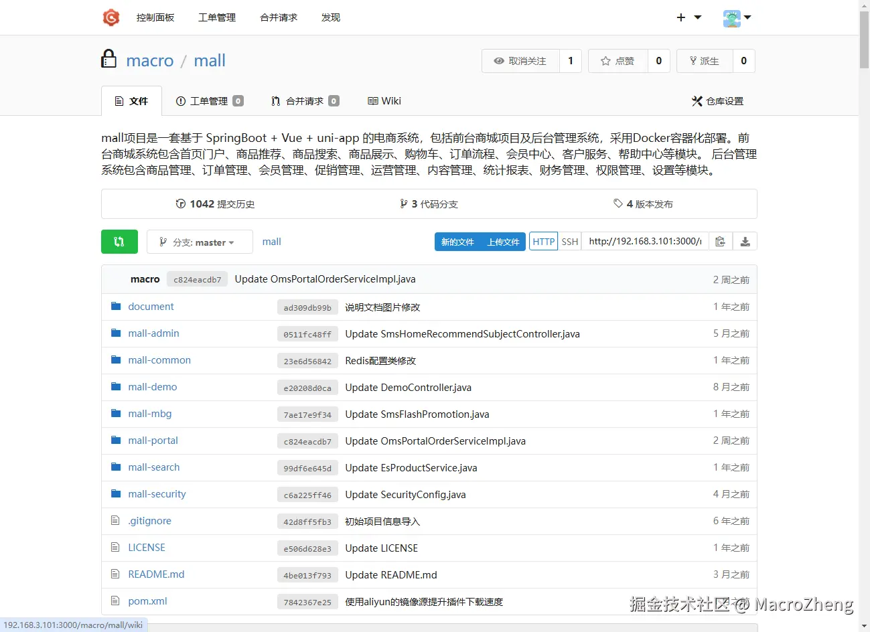Viewport: 870px width, 632px height.
Task: Switch to the 工单管理 issues tab
Action: pyautogui.click(x=210, y=101)
